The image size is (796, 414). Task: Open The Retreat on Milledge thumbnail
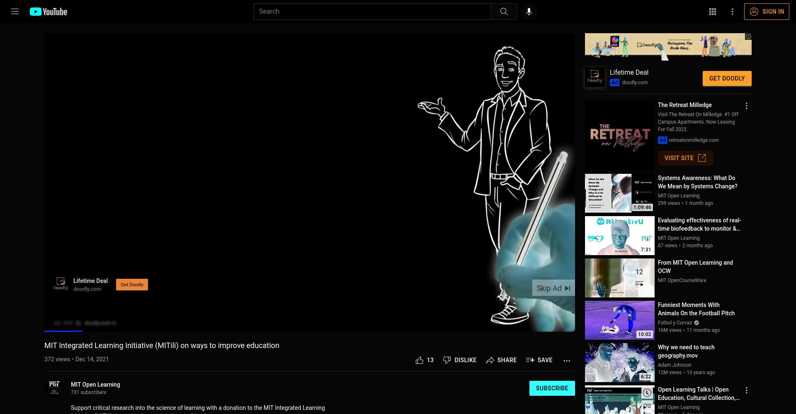click(620, 135)
